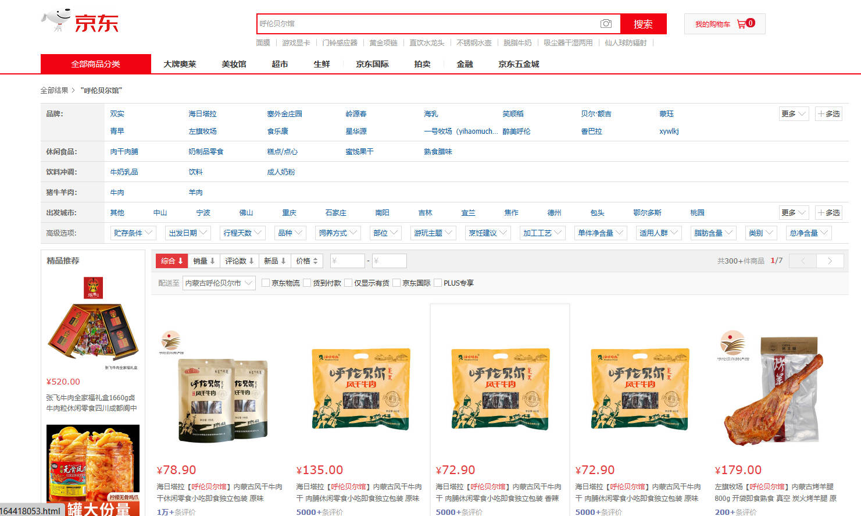861x516 pixels.
Task: Open the 加工工艺 dropdown
Action: click(x=542, y=233)
